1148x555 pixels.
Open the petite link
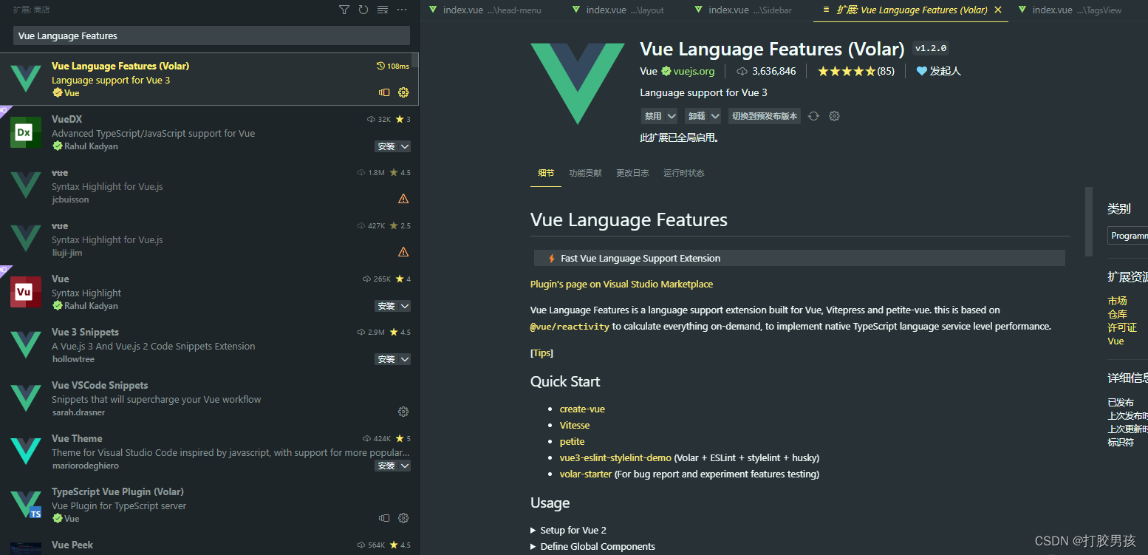coord(572,441)
